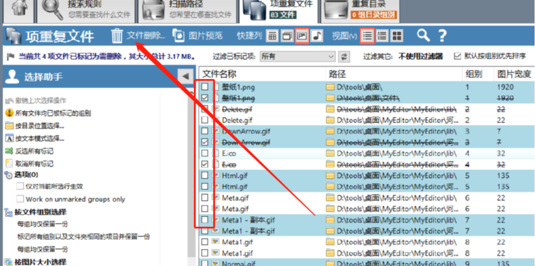
Task: Click the status text about 4 marked files
Action: (107, 57)
